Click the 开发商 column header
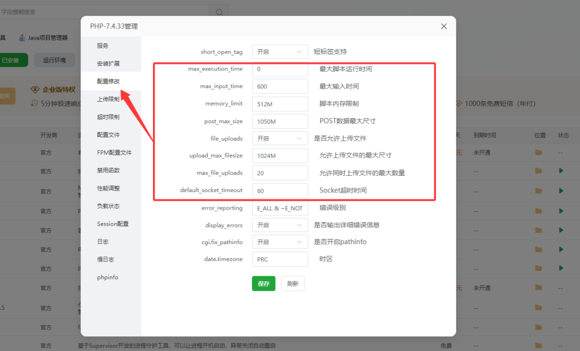Image resolution: width=580 pixels, height=351 pixels. point(49,136)
